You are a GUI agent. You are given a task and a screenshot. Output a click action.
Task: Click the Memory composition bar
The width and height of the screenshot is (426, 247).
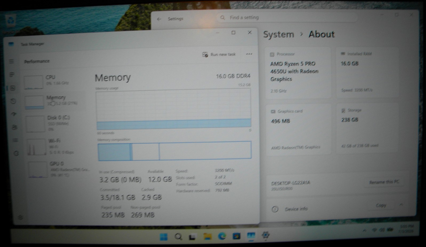click(x=174, y=151)
